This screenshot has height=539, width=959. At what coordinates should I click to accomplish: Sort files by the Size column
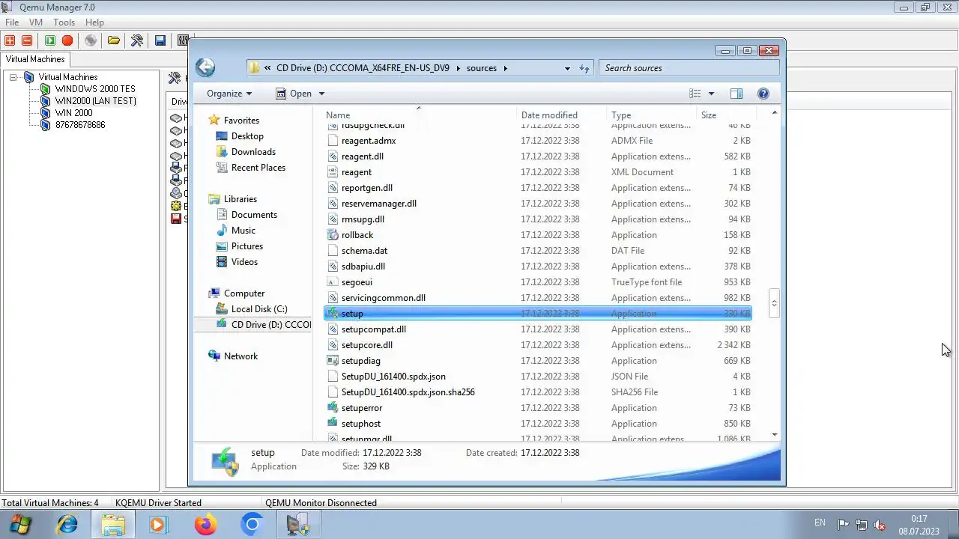click(726, 115)
